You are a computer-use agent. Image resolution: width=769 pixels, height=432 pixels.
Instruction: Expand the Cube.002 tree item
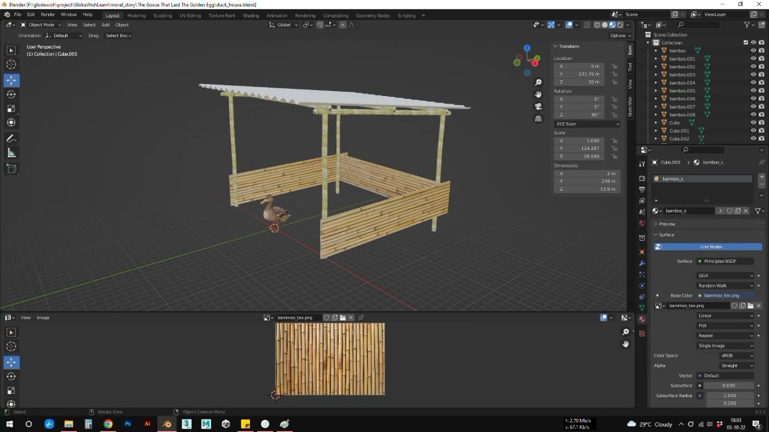point(656,139)
